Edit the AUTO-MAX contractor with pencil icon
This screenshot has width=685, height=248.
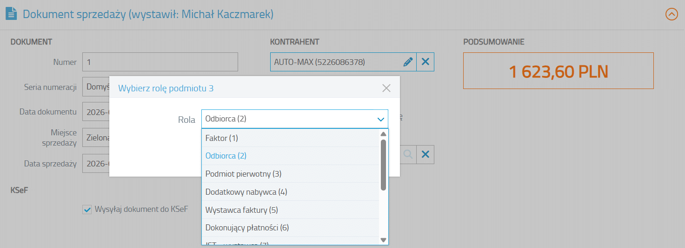tap(408, 62)
